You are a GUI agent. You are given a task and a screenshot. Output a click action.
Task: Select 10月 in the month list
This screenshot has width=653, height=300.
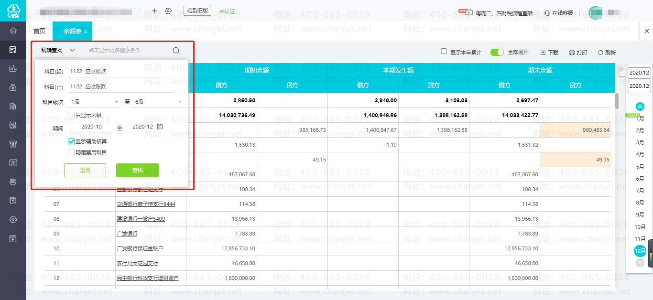point(640,227)
